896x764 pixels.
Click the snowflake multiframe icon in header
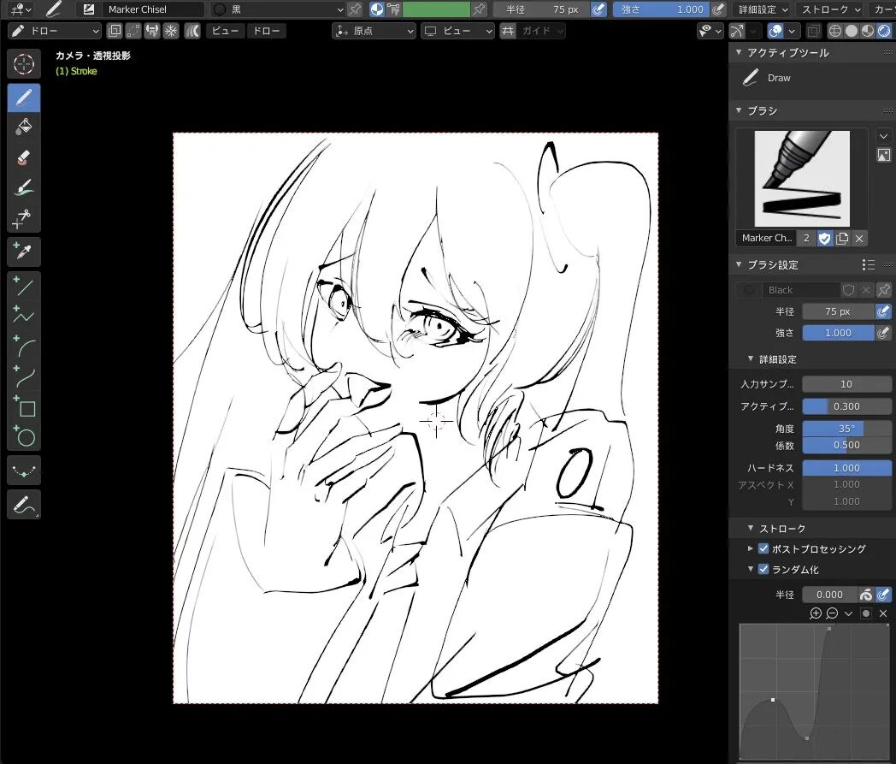click(x=171, y=31)
